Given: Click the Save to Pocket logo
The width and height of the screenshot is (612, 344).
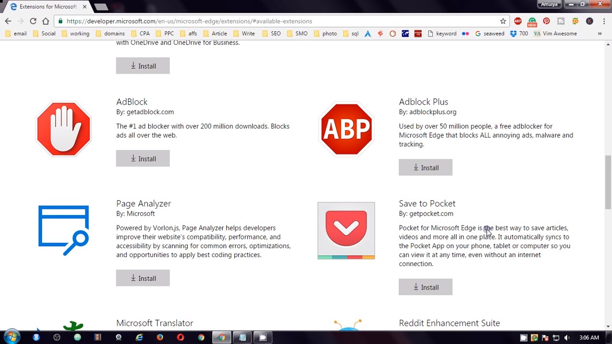Looking at the screenshot, I should tap(346, 231).
